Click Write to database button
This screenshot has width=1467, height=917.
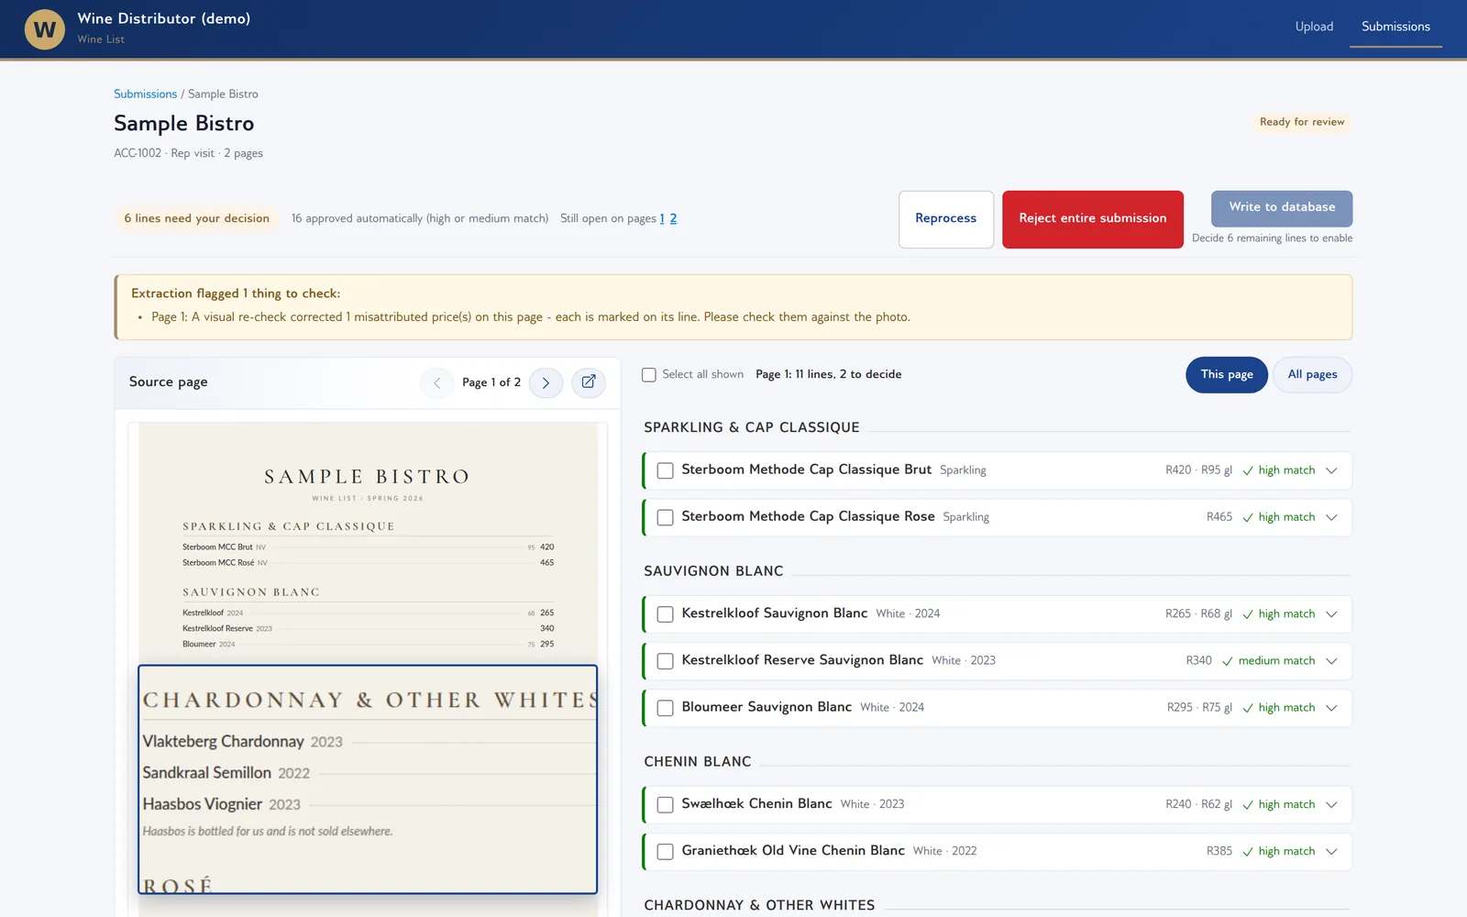[x=1282, y=208]
